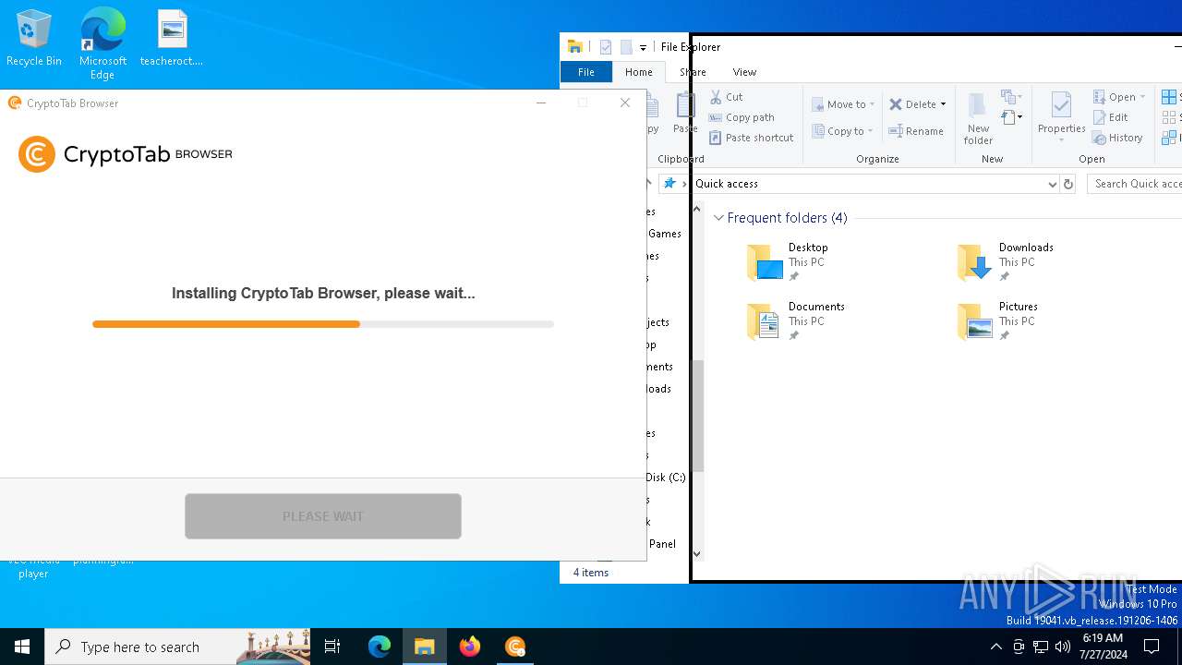The width and height of the screenshot is (1182, 665).
Task: Expand the Delete options arrow
Action: [x=943, y=104]
